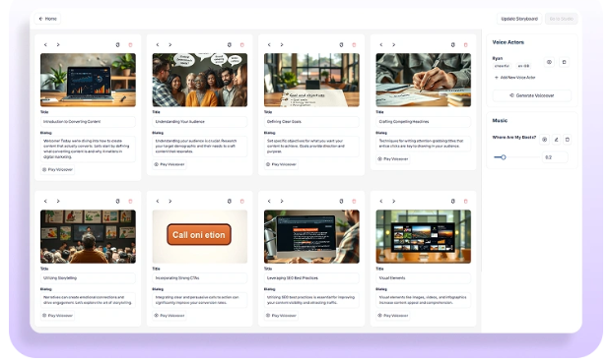Edit title field Utilizing Storytelling
The height and width of the screenshot is (362, 610).
88,278
